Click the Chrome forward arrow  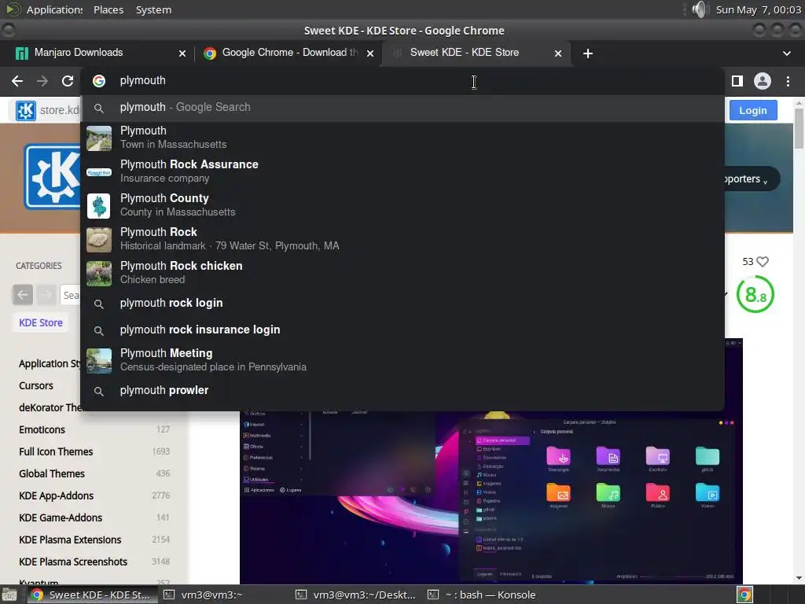42,81
